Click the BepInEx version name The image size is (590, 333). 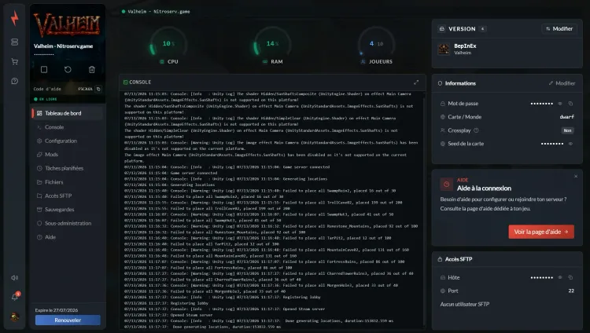[465, 46]
